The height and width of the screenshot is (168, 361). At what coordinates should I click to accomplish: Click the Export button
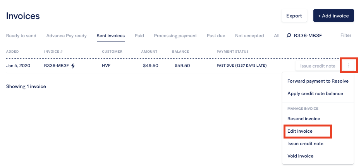[294, 16]
